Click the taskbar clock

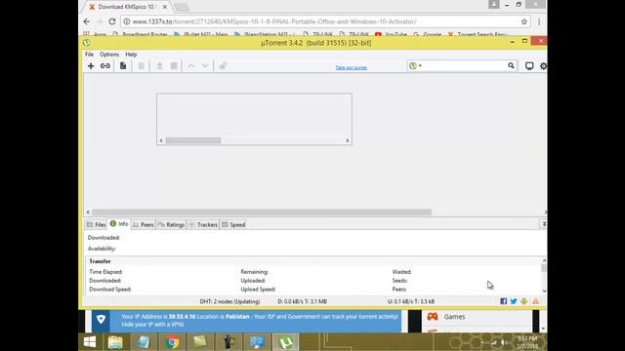(x=527, y=342)
